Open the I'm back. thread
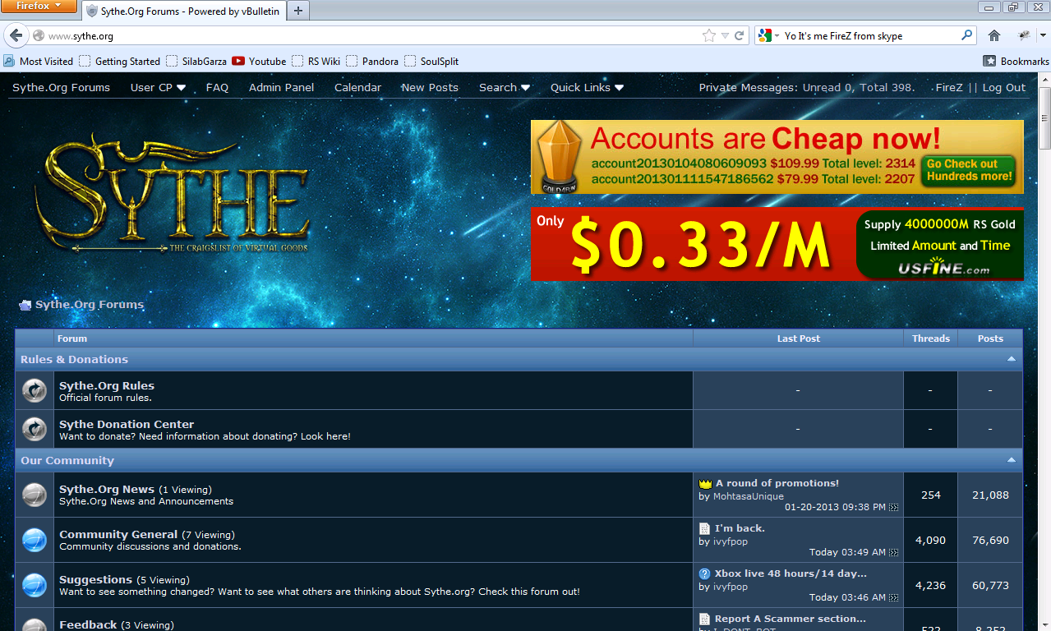This screenshot has height=631, width=1051. [x=740, y=528]
